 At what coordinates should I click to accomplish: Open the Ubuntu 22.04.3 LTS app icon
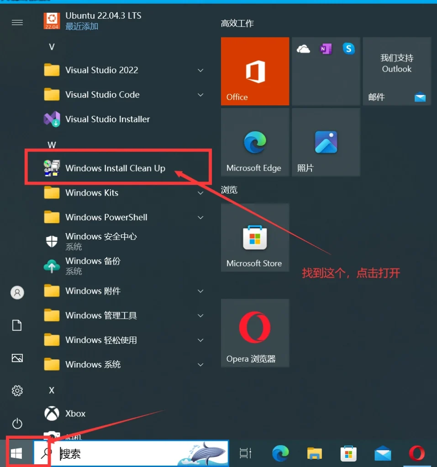52,21
